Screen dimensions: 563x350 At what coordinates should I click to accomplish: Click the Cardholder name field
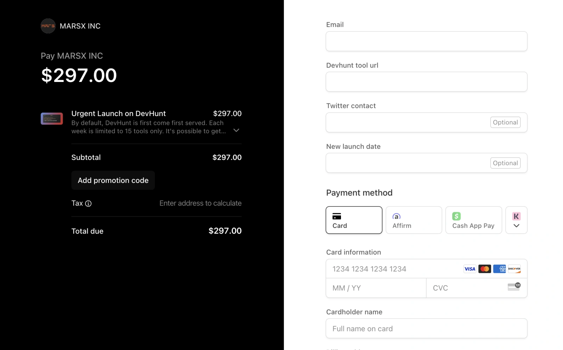(426, 329)
